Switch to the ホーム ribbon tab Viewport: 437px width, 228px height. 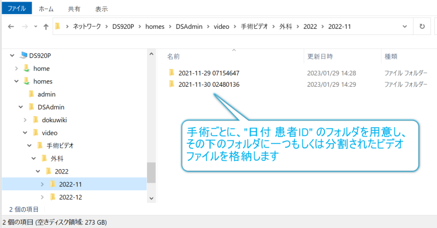46,9
